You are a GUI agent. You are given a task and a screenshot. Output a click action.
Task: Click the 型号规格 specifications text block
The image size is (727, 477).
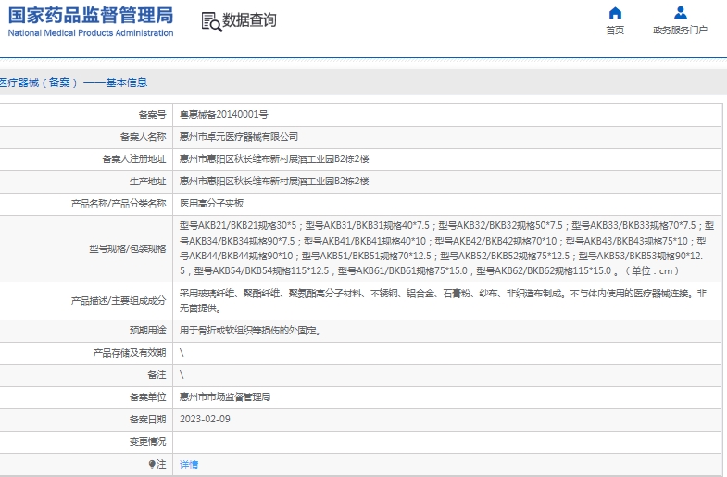tap(446, 248)
